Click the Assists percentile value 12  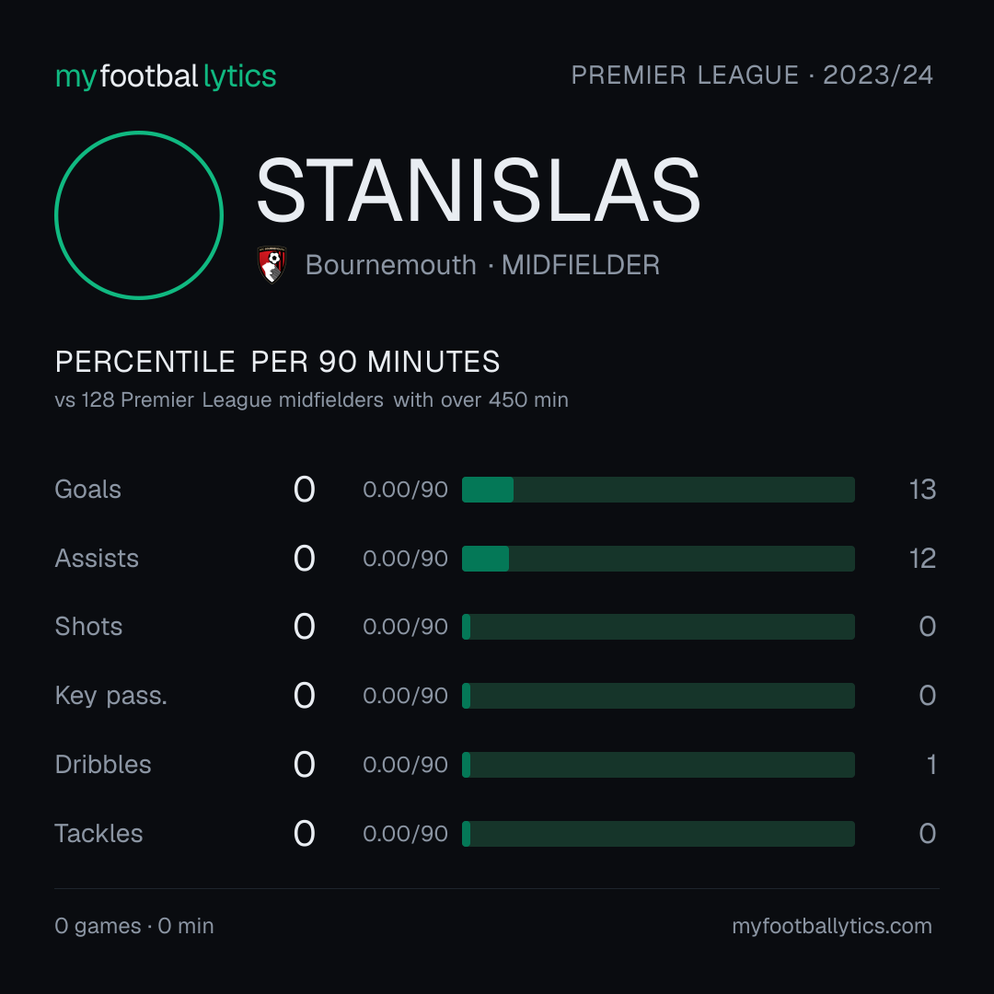click(922, 559)
